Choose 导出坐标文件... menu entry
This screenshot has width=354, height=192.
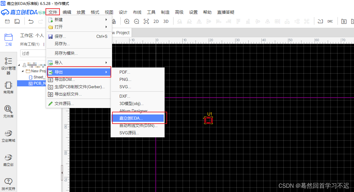79,94
